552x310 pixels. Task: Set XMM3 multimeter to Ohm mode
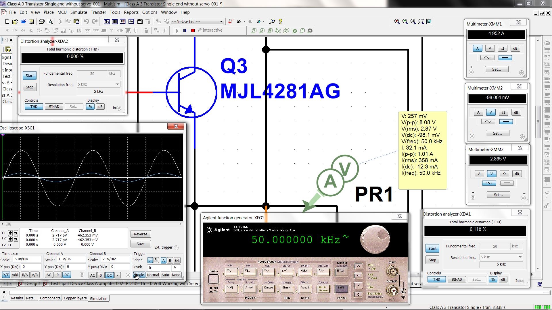(504, 174)
